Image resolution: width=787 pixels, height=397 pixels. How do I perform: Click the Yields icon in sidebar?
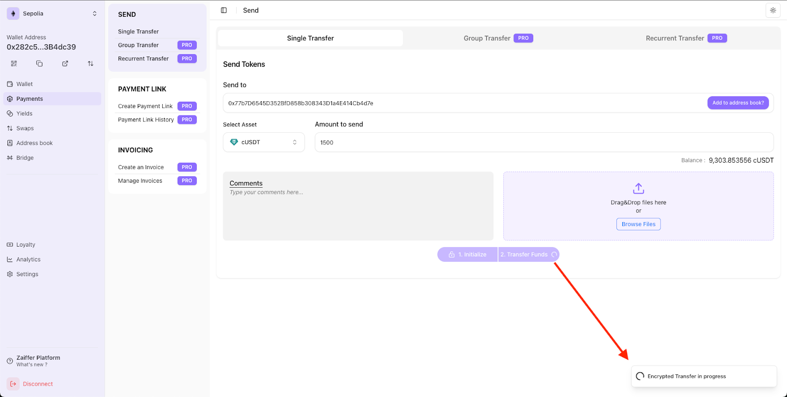coord(10,113)
